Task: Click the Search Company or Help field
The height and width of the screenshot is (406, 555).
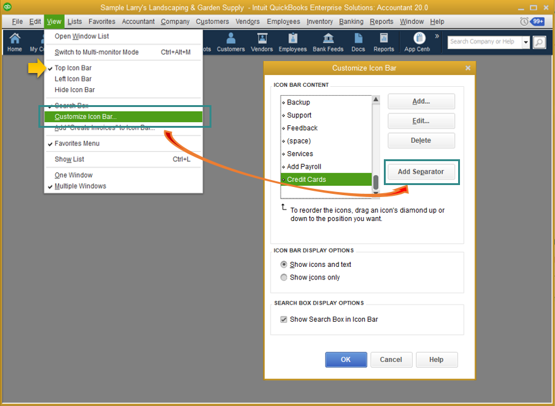Action: [485, 42]
